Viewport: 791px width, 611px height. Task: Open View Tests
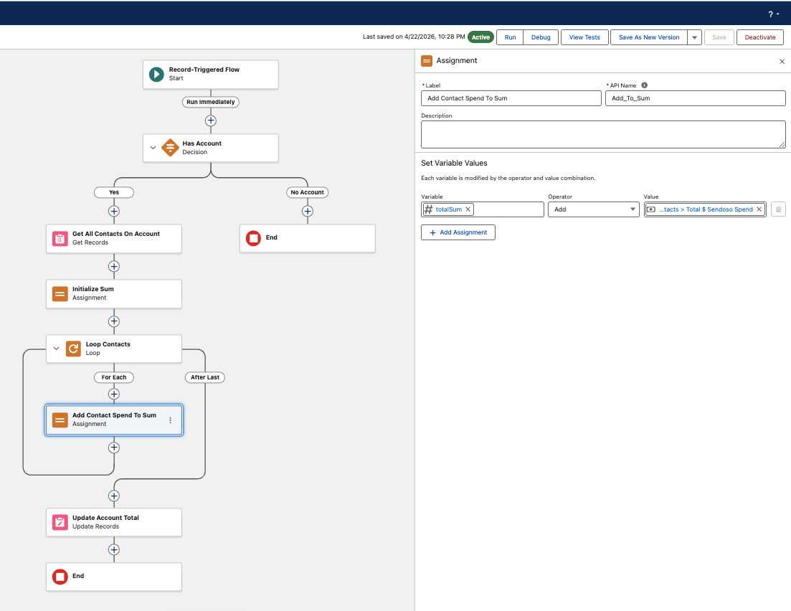584,37
